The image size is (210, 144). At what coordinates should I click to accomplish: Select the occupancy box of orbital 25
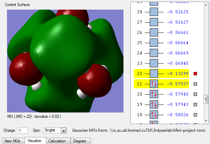(x=154, y=43)
